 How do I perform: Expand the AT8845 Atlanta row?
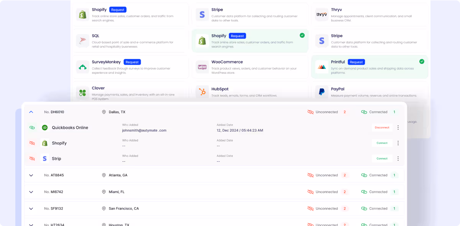[x=31, y=175]
